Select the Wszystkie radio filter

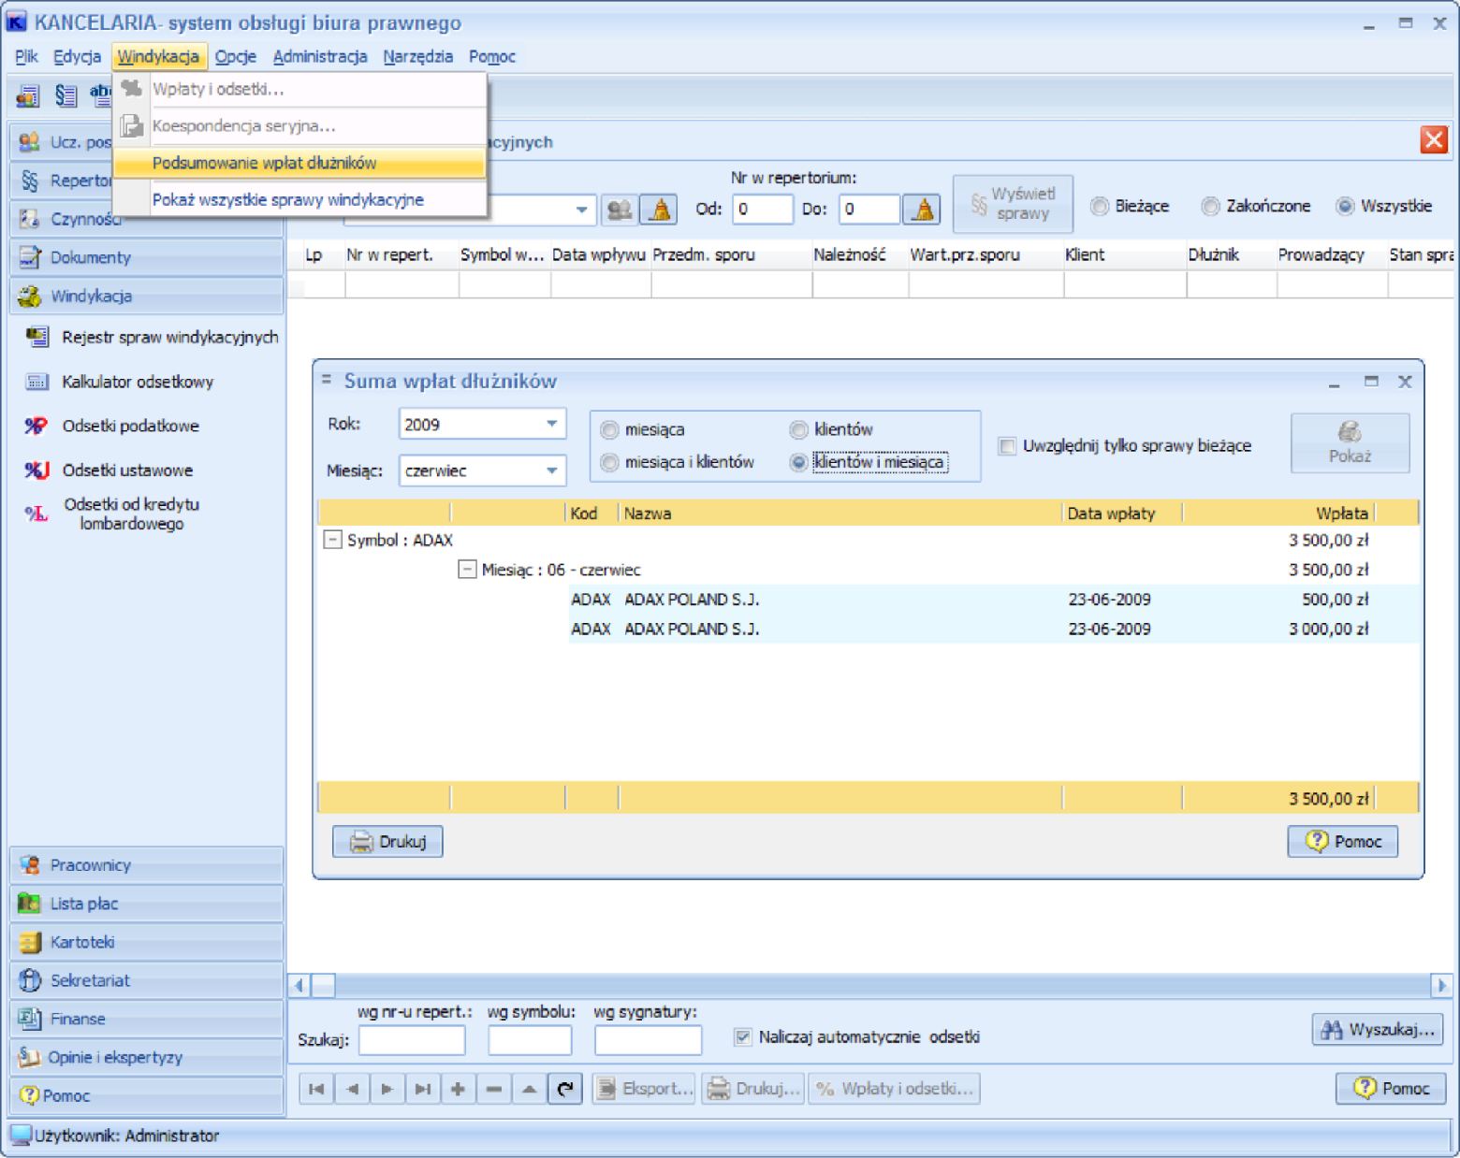[x=1345, y=207]
